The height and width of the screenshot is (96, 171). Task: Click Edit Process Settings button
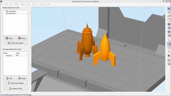click(x=15, y=83)
